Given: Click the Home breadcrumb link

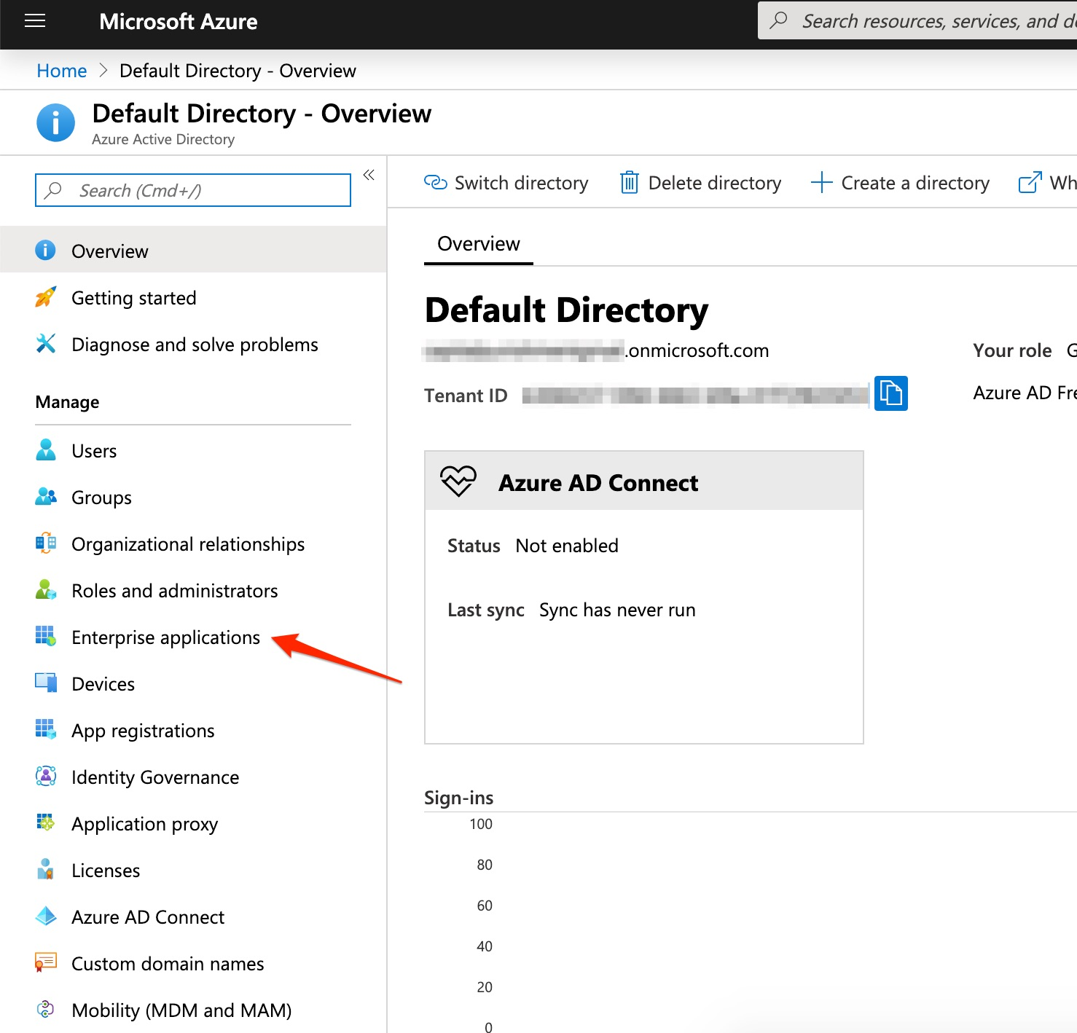Looking at the screenshot, I should pos(62,71).
